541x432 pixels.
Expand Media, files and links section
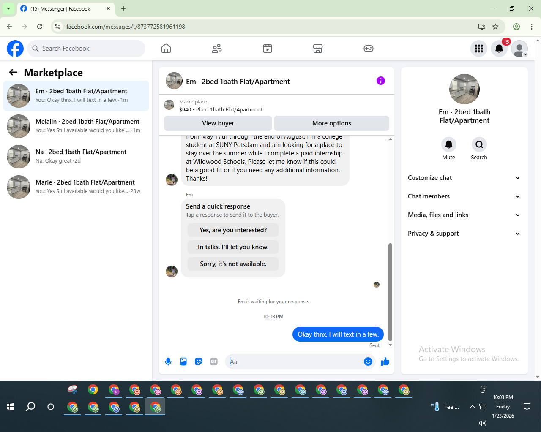(464, 215)
